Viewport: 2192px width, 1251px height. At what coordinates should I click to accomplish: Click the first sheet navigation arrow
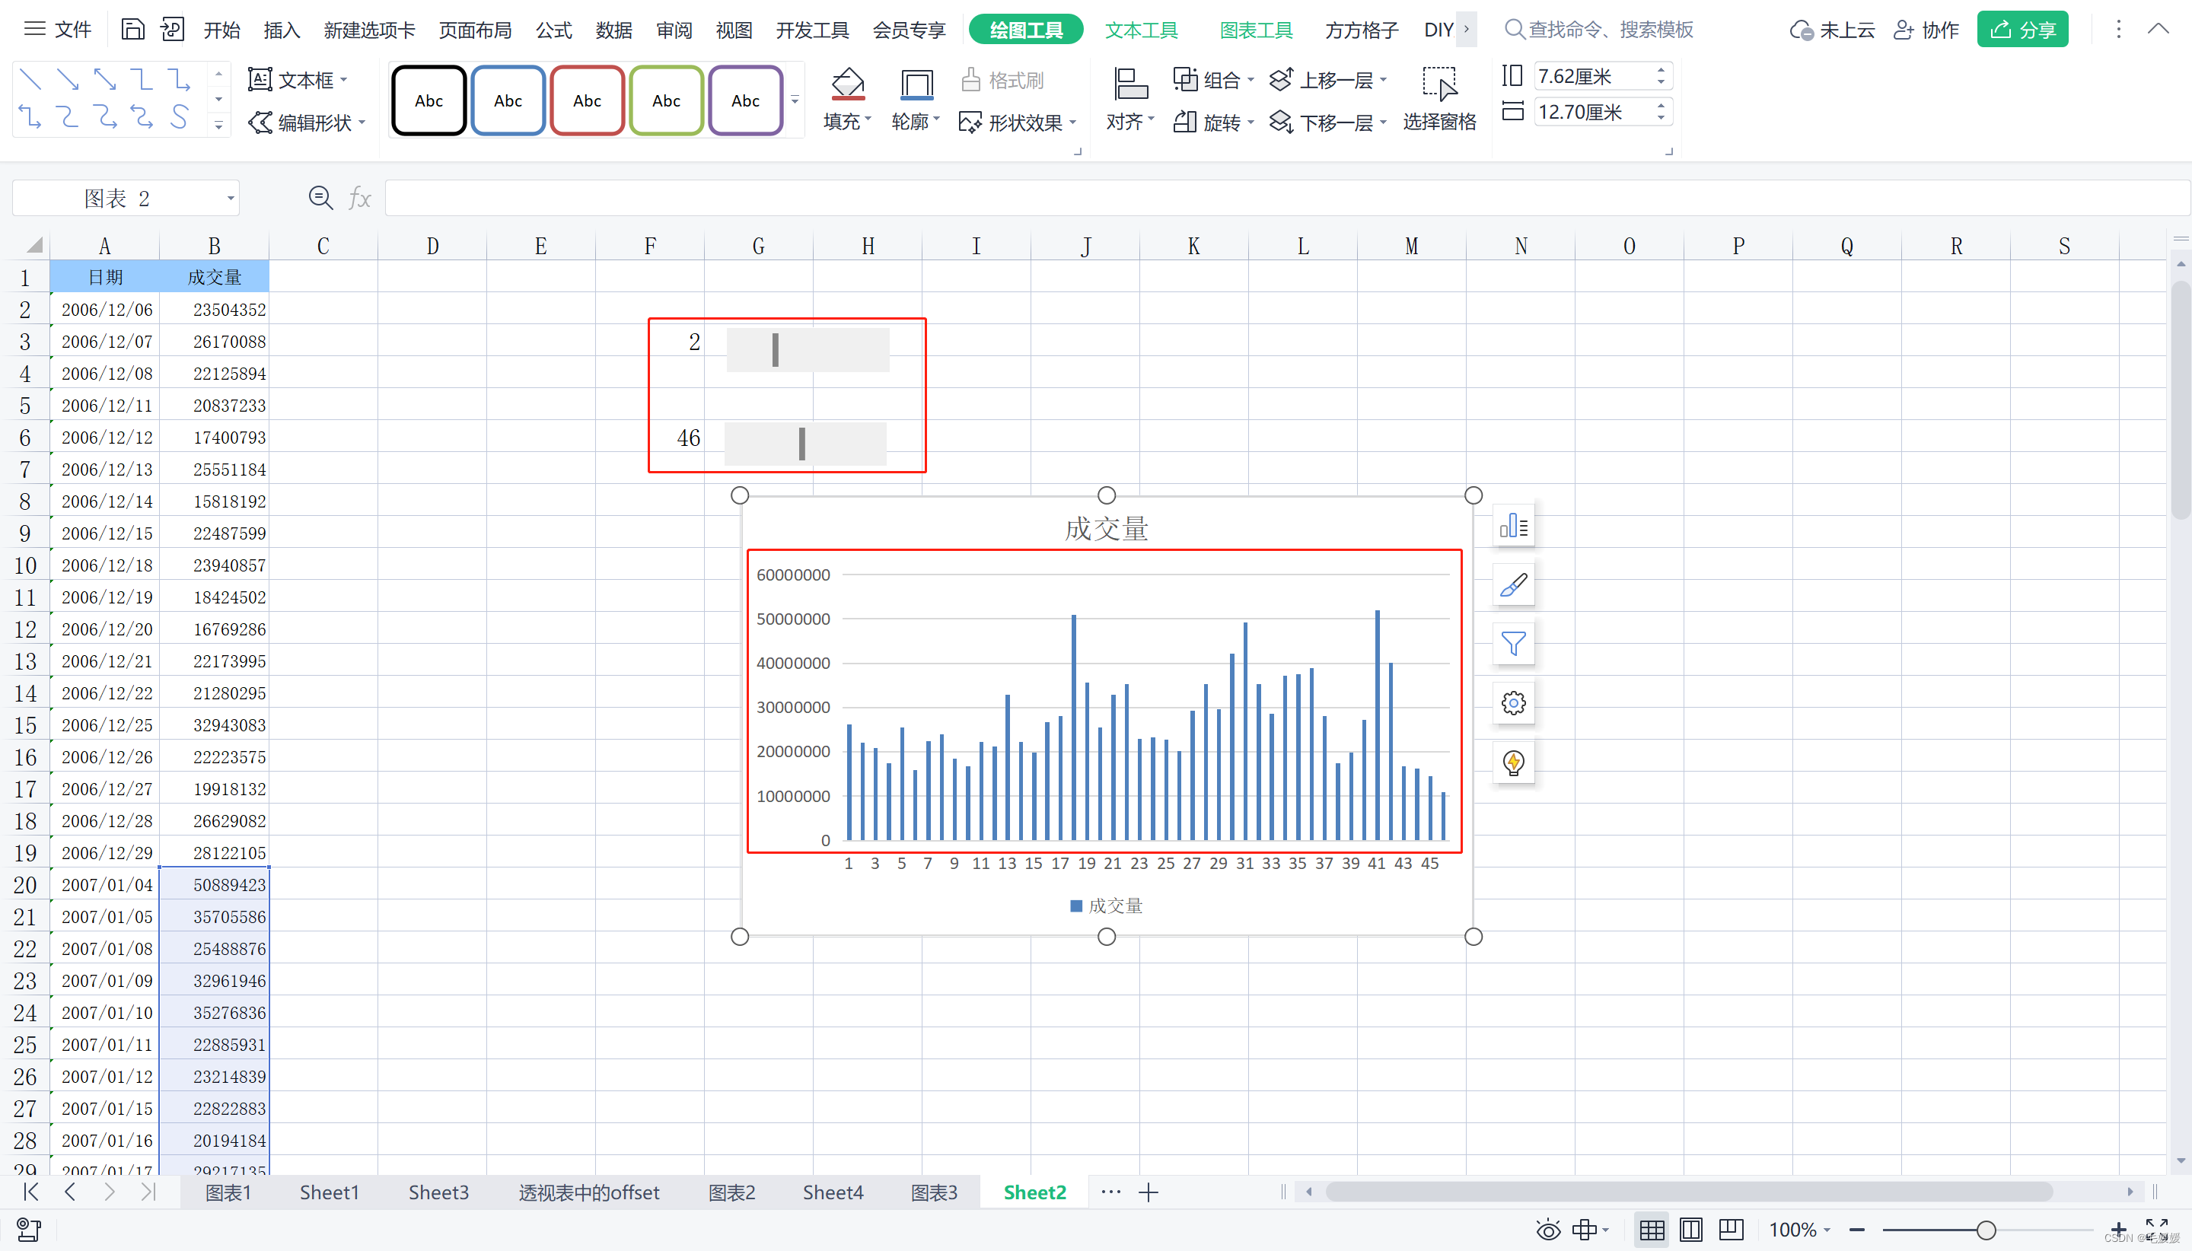click(x=31, y=1192)
